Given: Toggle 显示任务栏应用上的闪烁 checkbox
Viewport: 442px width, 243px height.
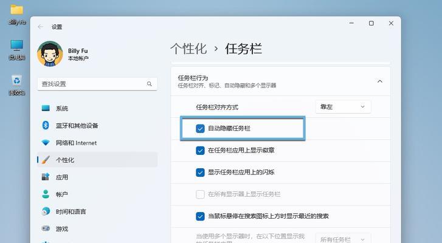Looking at the screenshot, I should pyautogui.click(x=200, y=173).
